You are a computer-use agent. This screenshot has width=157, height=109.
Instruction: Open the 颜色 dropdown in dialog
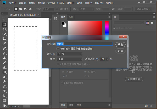coord(70,54)
